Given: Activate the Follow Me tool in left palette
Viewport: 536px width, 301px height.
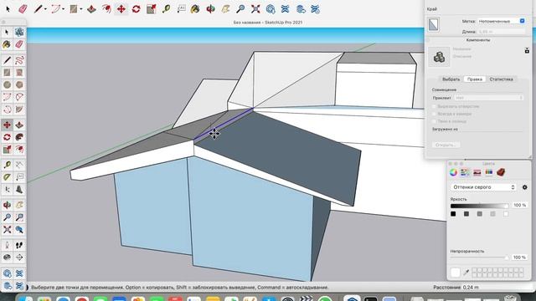Looking at the screenshot, I should tap(19, 137).
